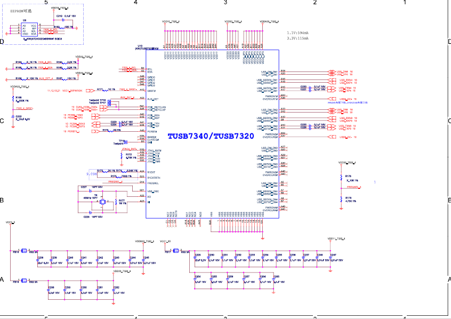Select the C225 AC coupling capacitor

[x=310, y=125]
